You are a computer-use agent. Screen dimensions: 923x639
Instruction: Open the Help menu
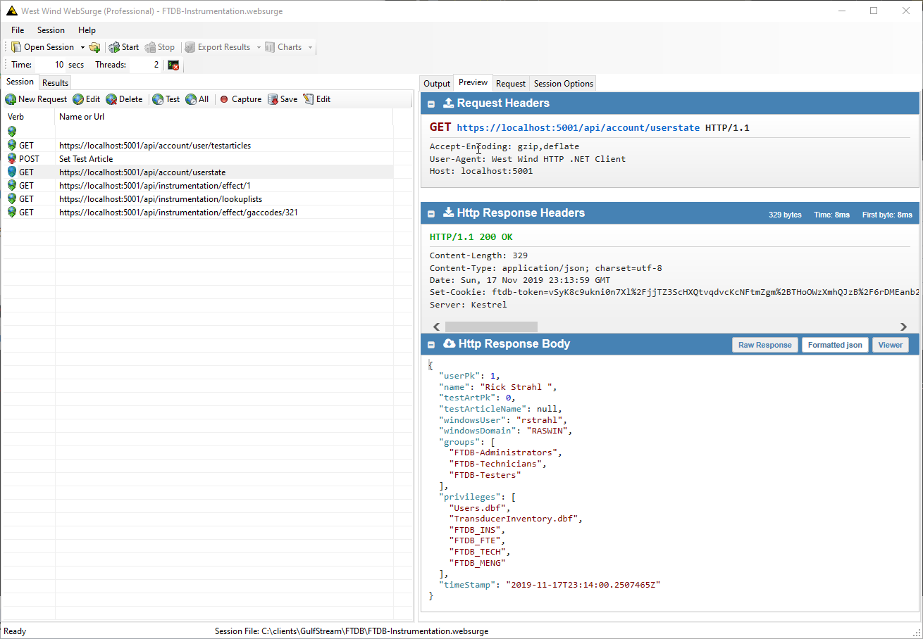(x=87, y=30)
